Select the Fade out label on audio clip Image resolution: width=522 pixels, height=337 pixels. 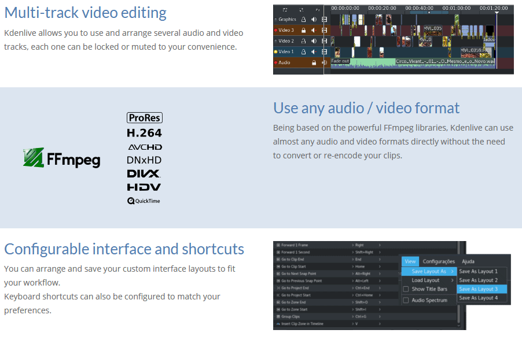point(340,61)
